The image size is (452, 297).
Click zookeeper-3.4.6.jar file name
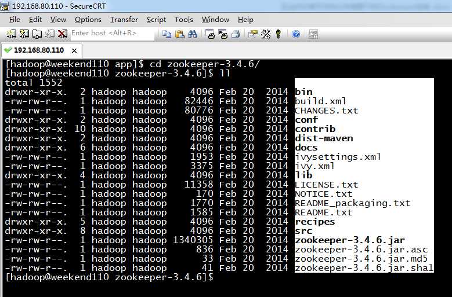tap(350, 240)
